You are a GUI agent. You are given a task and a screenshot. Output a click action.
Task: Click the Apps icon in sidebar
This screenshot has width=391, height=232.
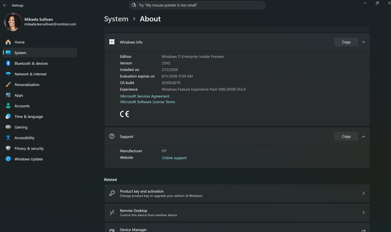tap(8, 95)
